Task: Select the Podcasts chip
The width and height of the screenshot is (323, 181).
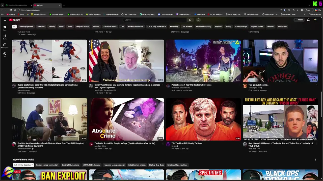Action: pyautogui.click(x=41, y=26)
